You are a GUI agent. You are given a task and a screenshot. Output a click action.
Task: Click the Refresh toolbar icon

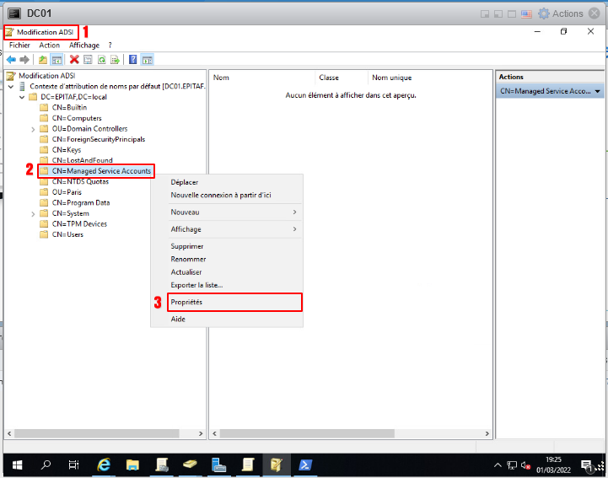pos(101,60)
